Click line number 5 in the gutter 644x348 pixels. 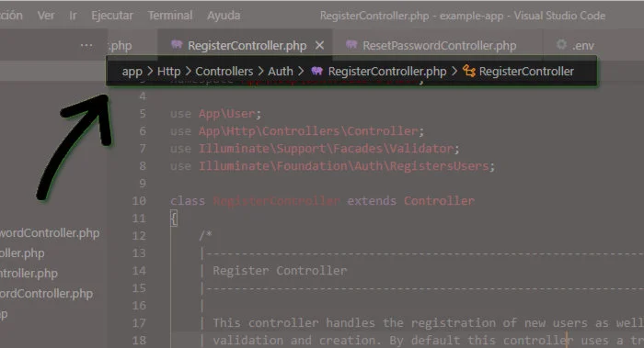tap(142, 114)
